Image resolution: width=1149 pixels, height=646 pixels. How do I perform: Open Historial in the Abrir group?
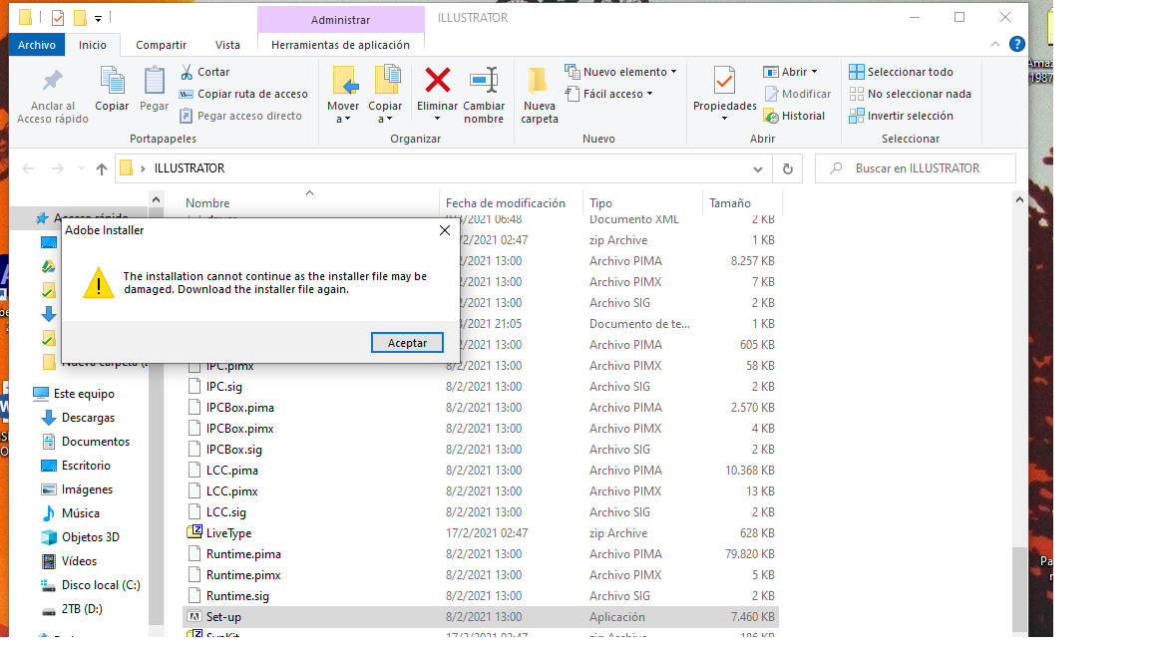pyautogui.click(x=794, y=116)
